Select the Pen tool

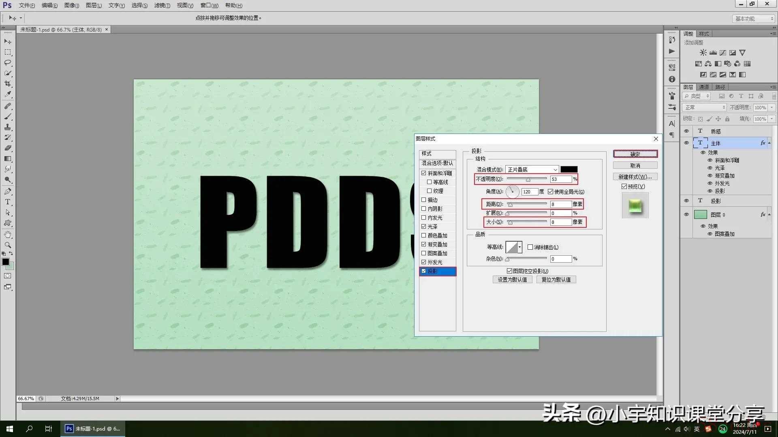tap(8, 191)
